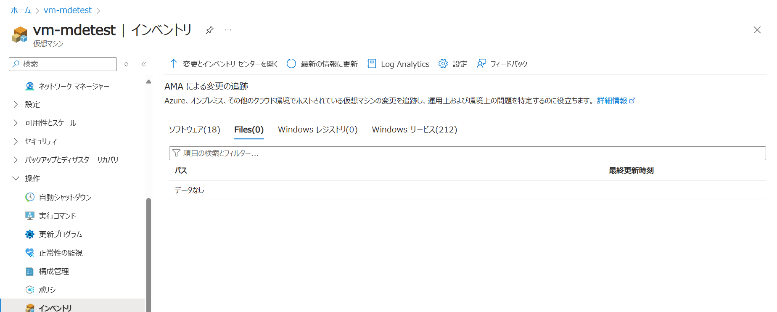Expand the バックアップとディザスター リカバリー section
The height and width of the screenshot is (312, 777).
[x=16, y=160]
